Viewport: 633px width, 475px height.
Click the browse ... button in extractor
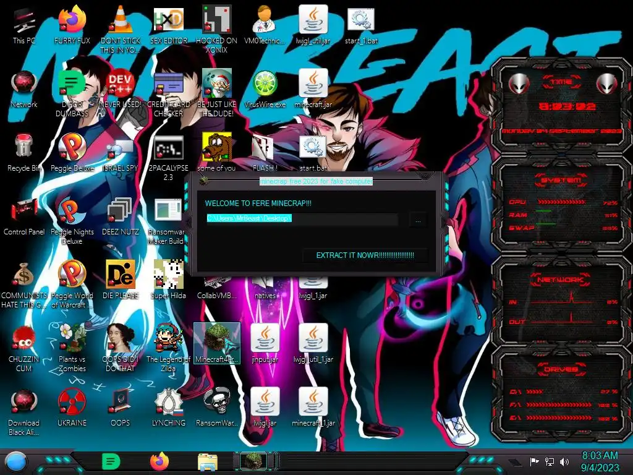pyautogui.click(x=418, y=221)
